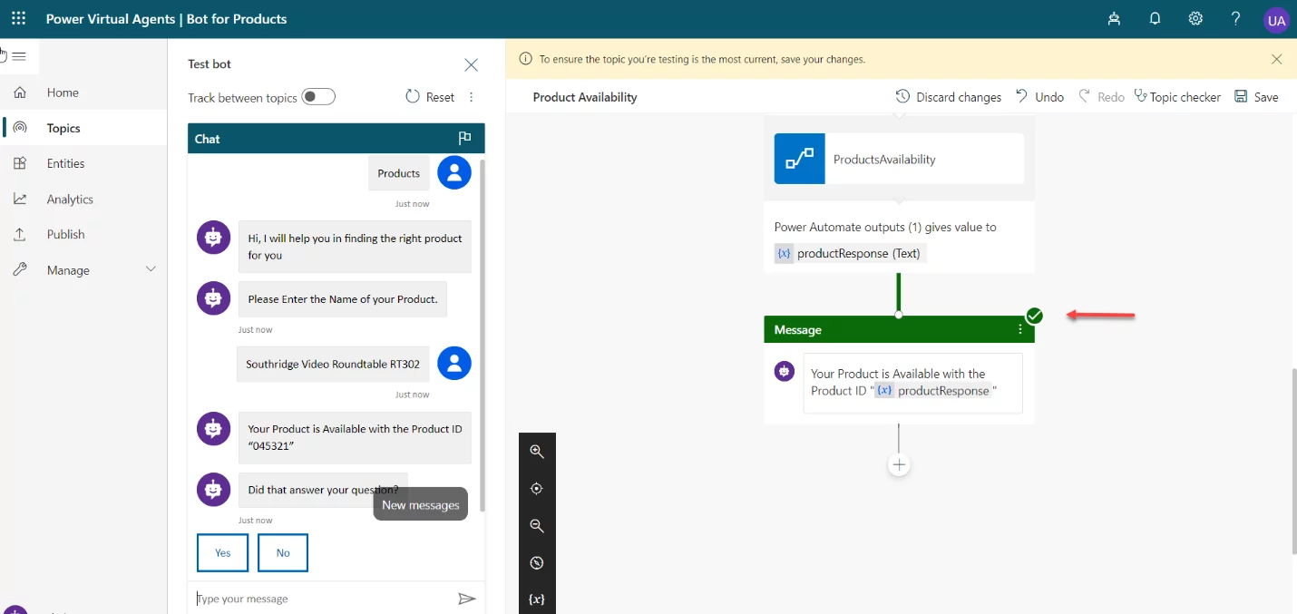1297x614 pixels.
Task: Click the reset view compass icon
Action: click(537, 562)
